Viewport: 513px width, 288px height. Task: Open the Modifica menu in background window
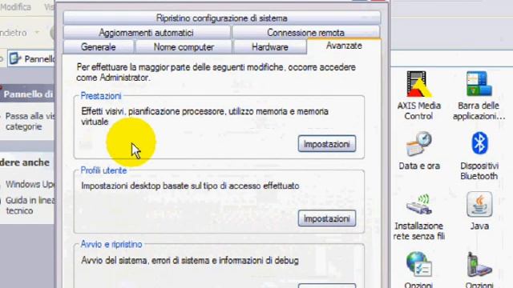pos(15,7)
